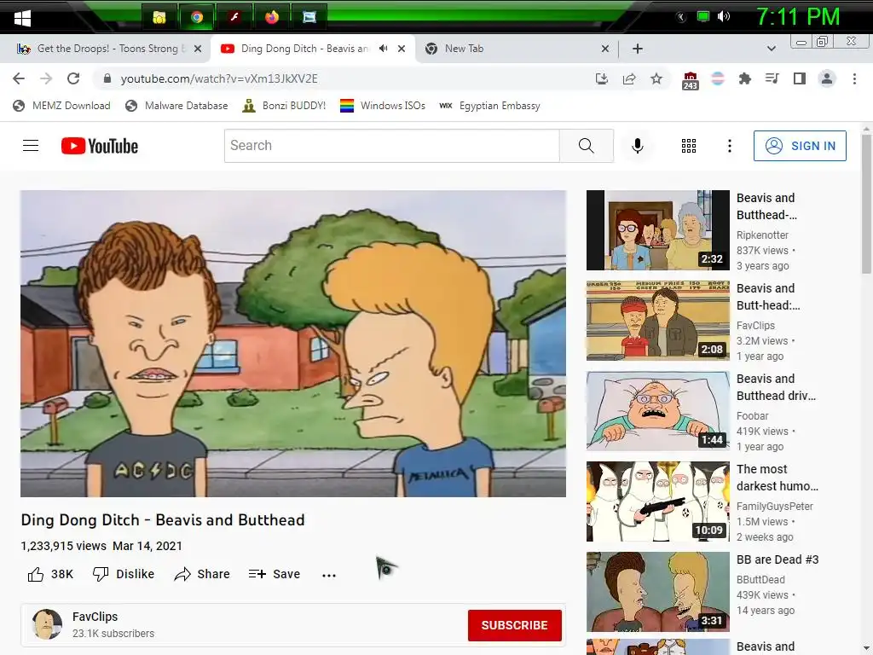
Task: Open the Chrome profile menu
Action: (827, 78)
